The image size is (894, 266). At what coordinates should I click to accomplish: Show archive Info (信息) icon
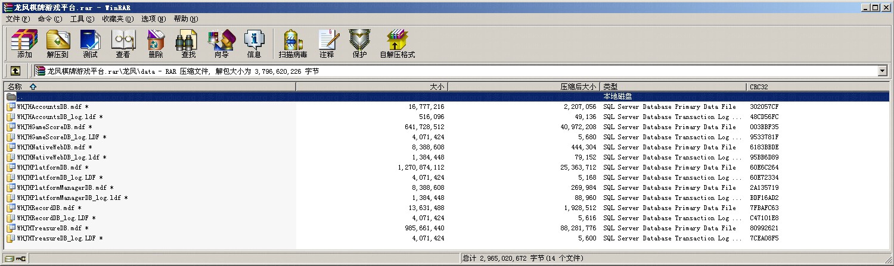[x=254, y=43]
